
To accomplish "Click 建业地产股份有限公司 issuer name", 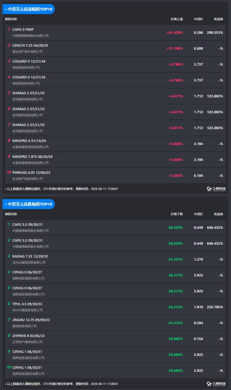I will 28,52.
